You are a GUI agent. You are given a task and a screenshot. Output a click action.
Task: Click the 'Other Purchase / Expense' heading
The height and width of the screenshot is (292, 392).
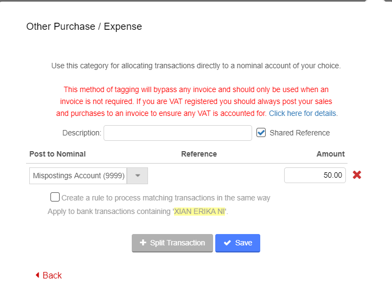point(84,27)
